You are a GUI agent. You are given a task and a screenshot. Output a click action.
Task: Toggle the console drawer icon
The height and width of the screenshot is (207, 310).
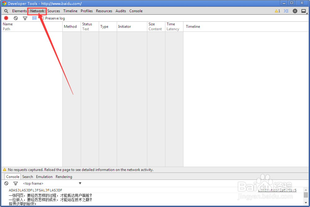[x=286, y=11]
